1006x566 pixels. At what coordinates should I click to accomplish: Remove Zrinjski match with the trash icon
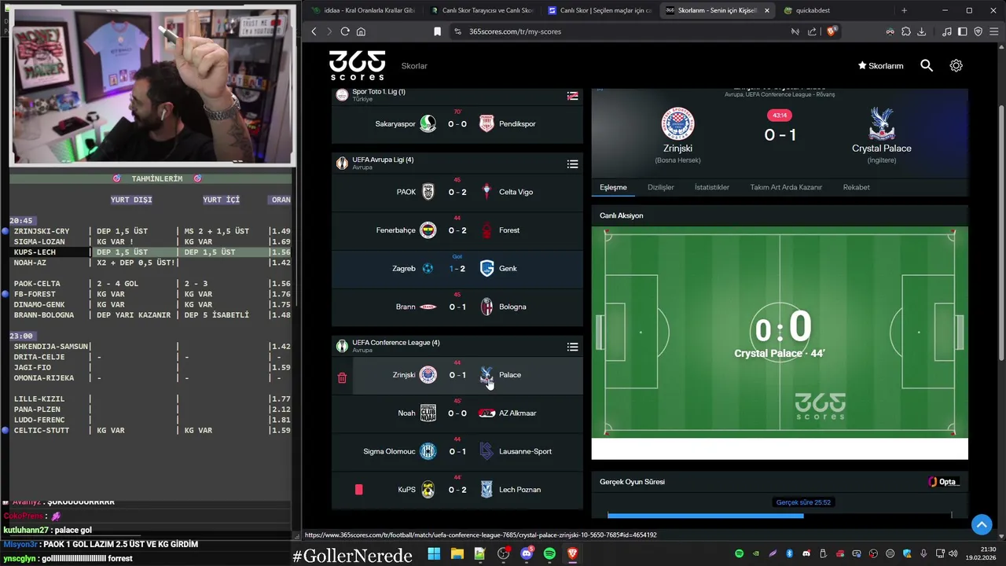coord(342,378)
